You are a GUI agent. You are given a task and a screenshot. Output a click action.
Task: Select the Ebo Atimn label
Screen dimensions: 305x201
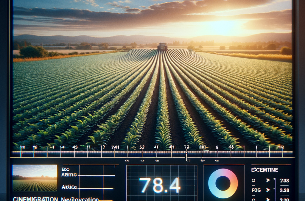[x=69, y=172]
